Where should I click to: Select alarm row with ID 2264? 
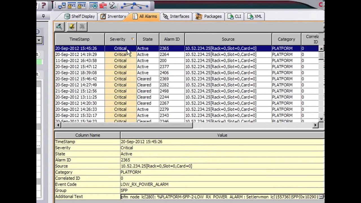point(186,54)
